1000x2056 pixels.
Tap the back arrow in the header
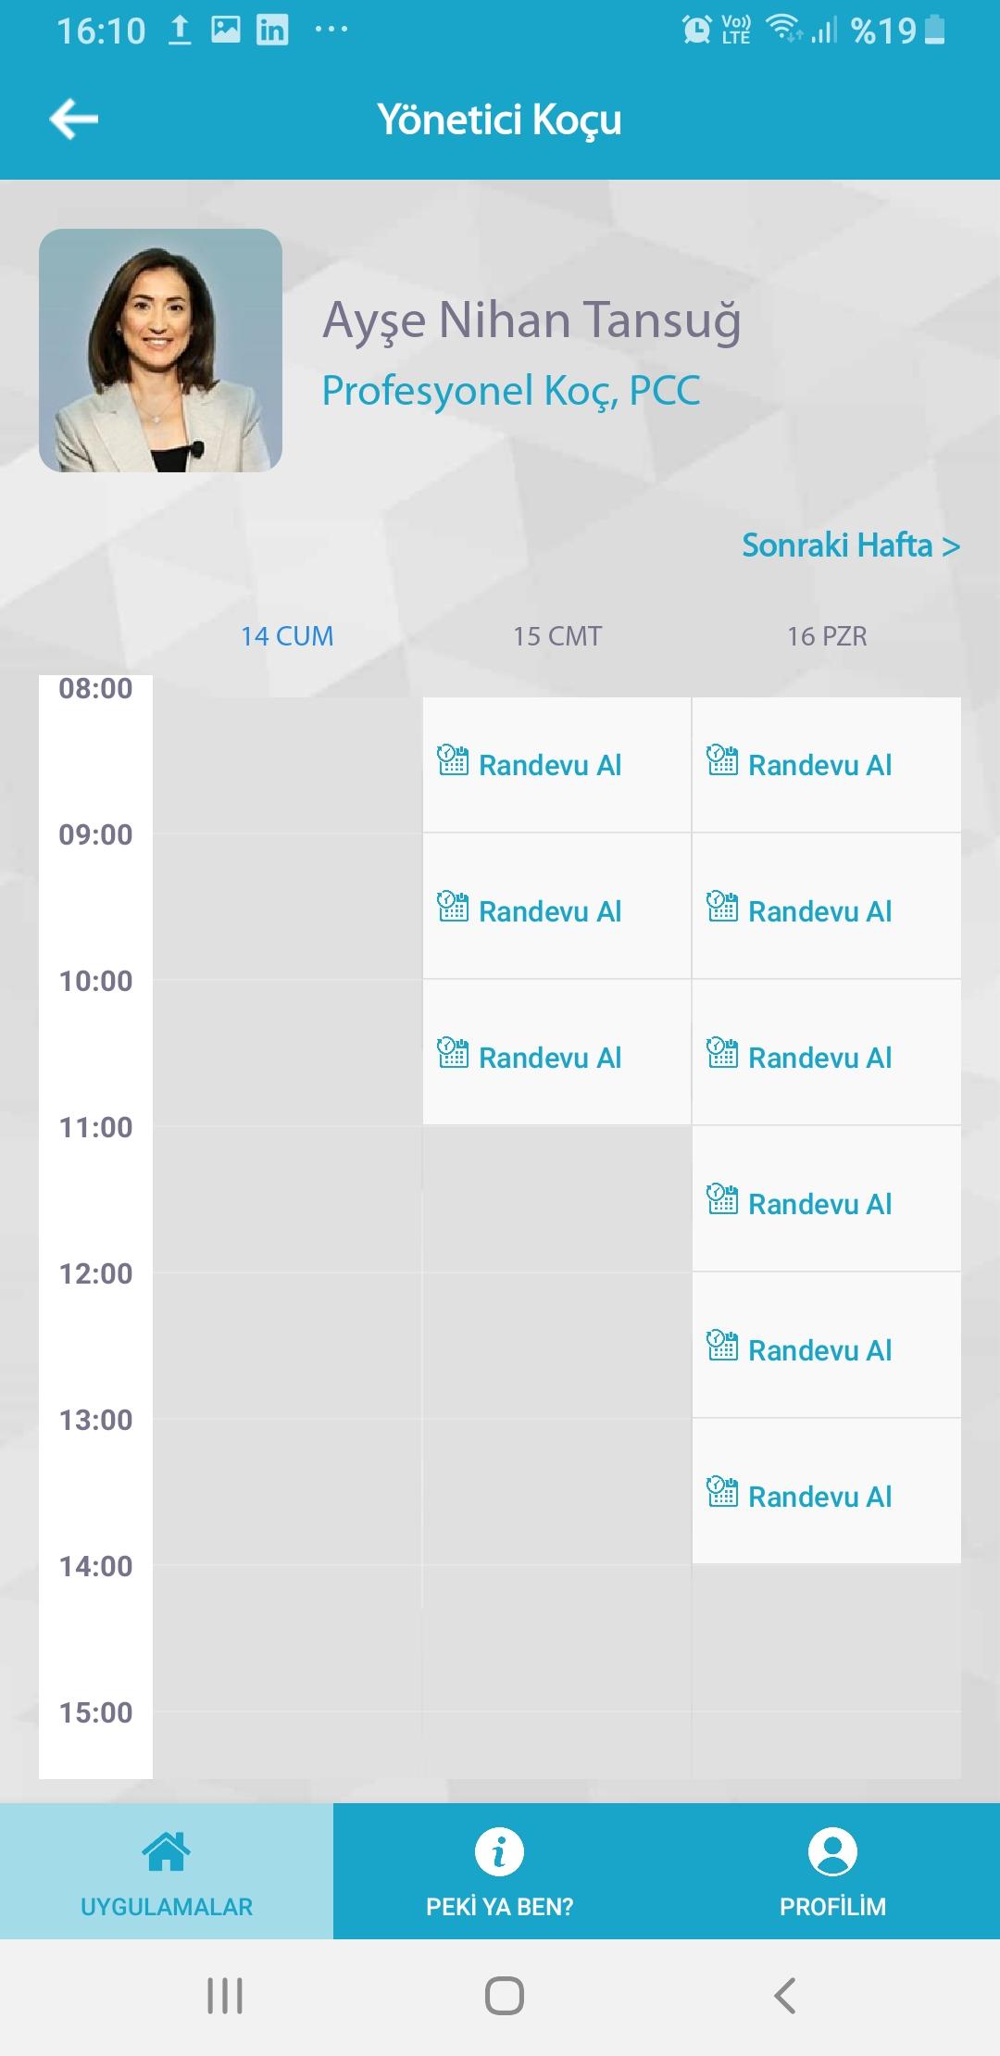(74, 119)
